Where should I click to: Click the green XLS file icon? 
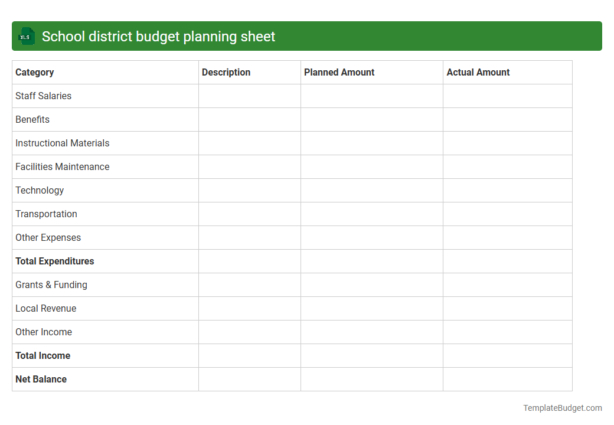click(x=26, y=36)
